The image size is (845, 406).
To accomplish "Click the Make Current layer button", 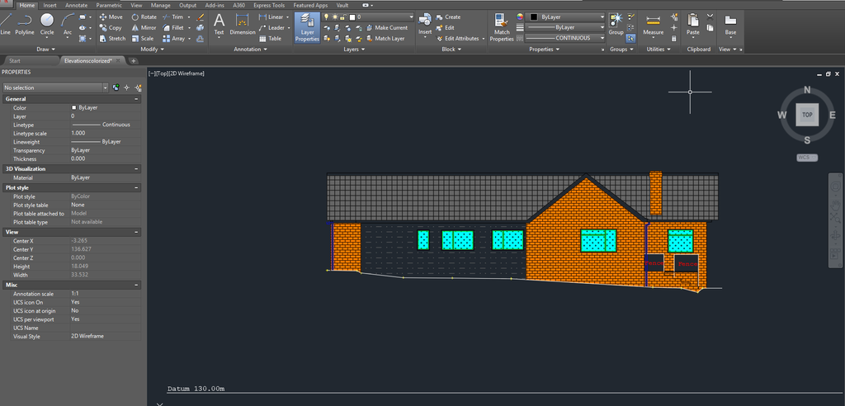I will pos(389,27).
